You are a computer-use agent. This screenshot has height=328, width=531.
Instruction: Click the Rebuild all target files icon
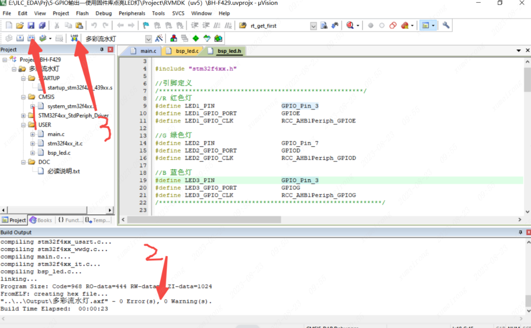[31, 38]
